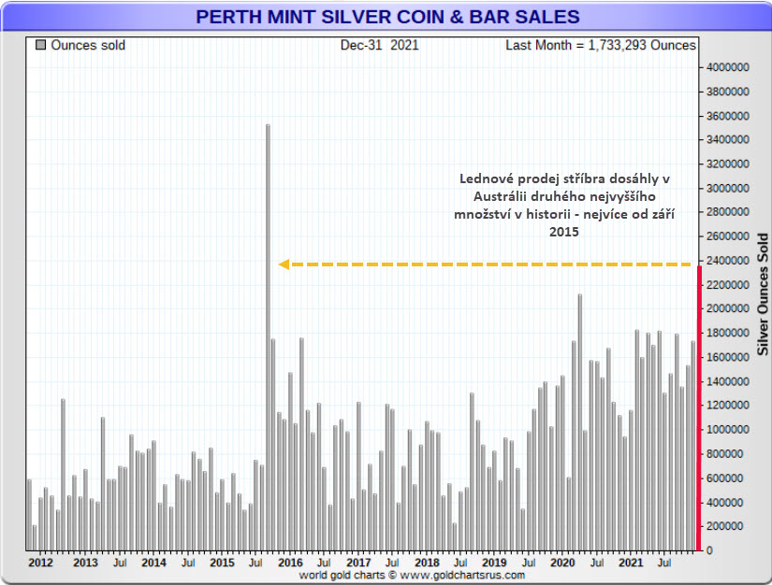Click the '2015' x-axis label

click(x=222, y=563)
